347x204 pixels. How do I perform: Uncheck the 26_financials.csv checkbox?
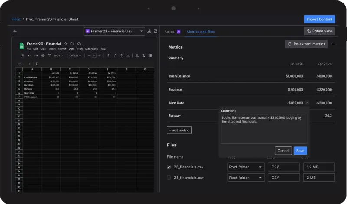click(169, 167)
